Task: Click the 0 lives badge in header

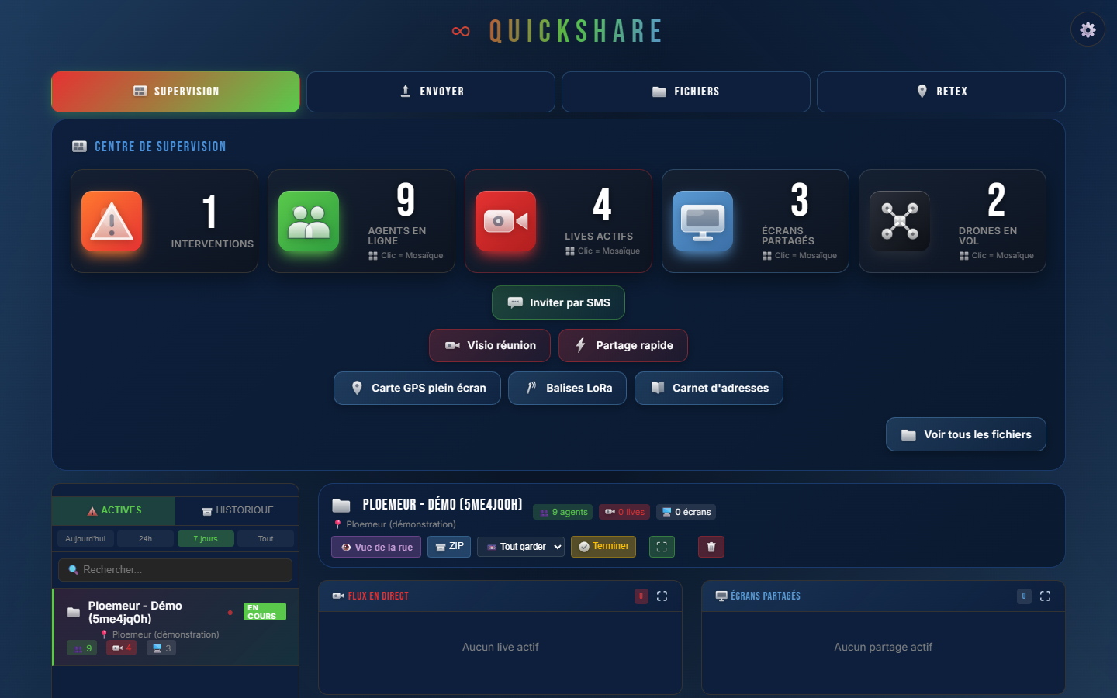Action: [624, 512]
